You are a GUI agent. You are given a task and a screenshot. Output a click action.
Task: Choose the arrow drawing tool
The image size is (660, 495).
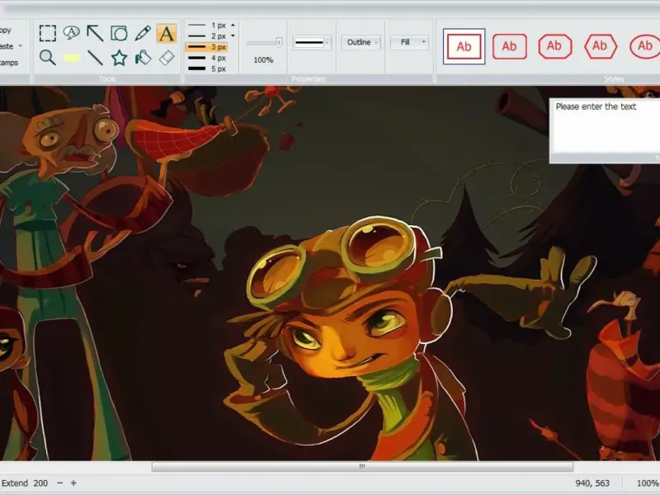tap(96, 34)
